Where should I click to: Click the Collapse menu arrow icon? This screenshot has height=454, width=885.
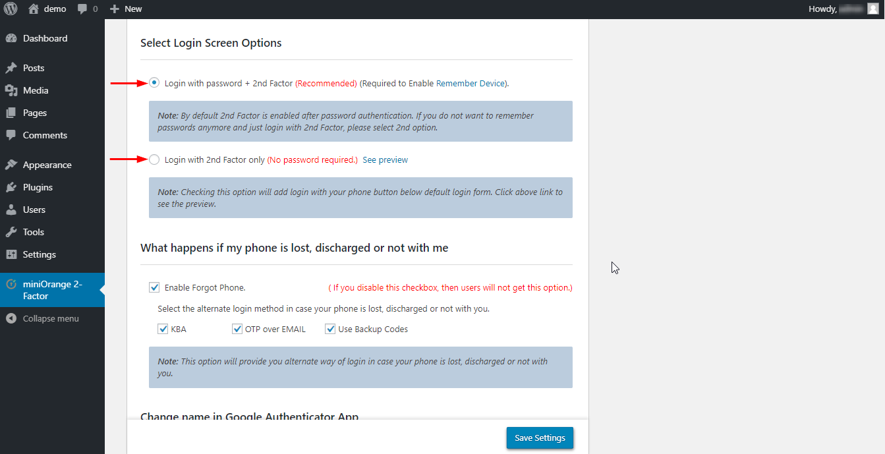[x=11, y=318]
